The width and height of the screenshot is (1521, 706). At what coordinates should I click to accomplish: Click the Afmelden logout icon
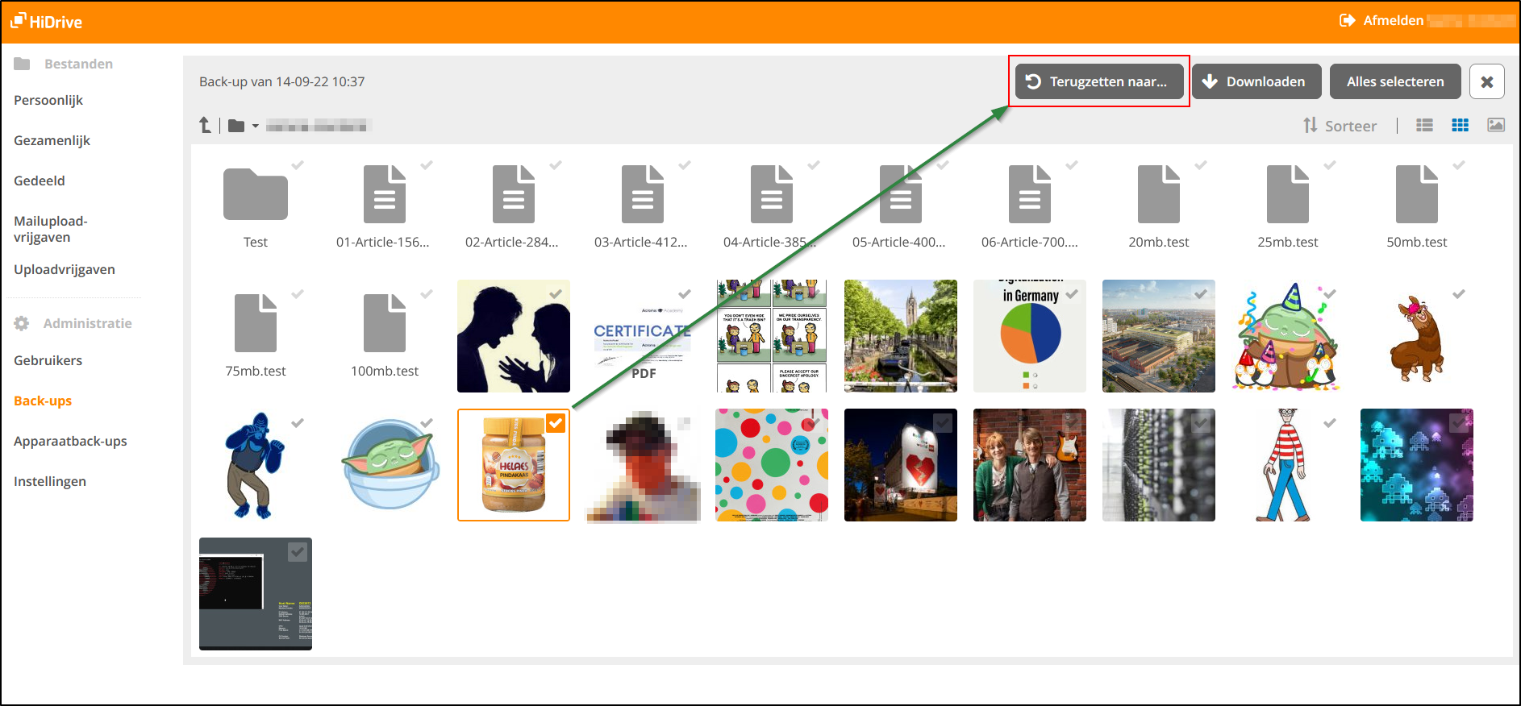(x=1347, y=21)
